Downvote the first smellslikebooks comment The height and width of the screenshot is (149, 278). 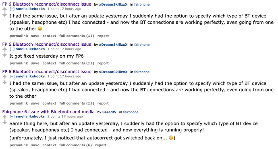[4, 15]
